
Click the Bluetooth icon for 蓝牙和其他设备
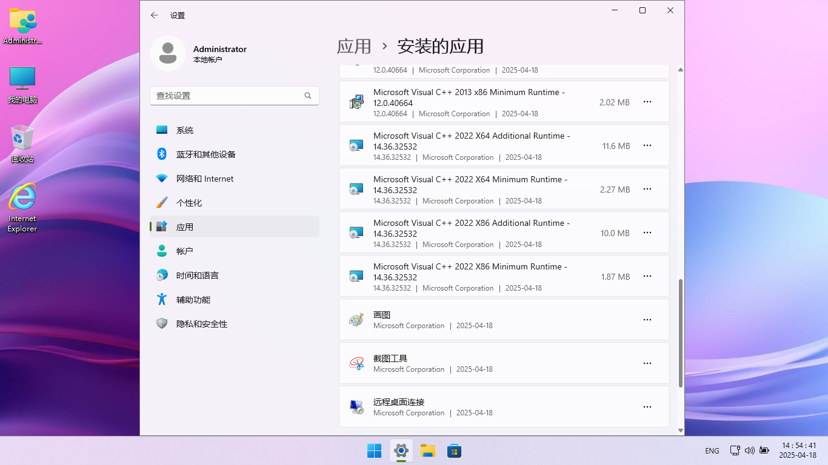(162, 154)
